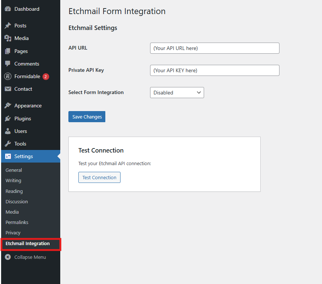322x284 pixels.
Task: Click the Private API Key label
Action: [86, 70]
